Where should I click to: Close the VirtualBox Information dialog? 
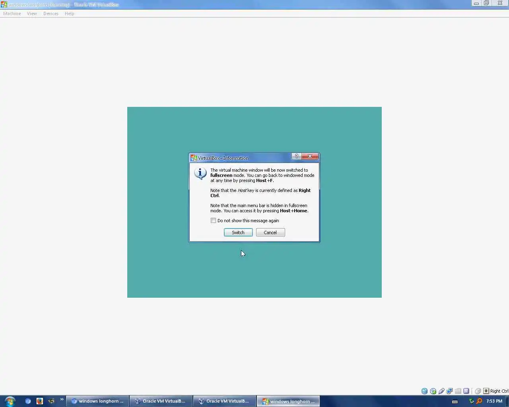(310, 156)
